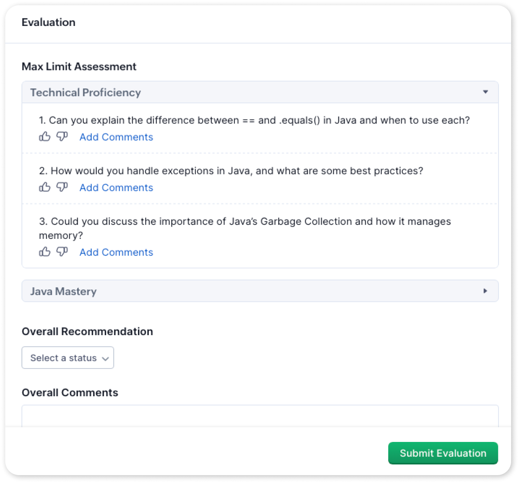Click the question 1 text about .equals()

click(x=254, y=120)
